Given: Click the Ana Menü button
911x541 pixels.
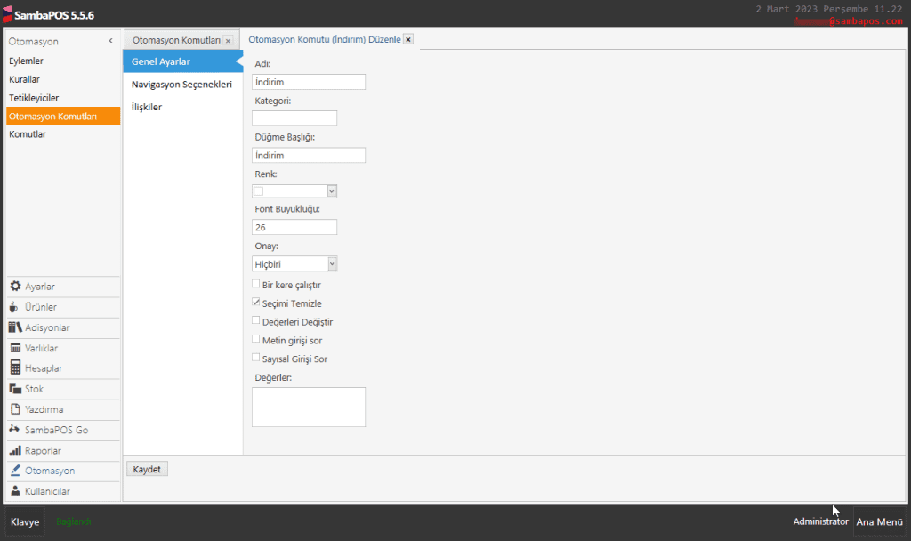Looking at the screenshot, I should coord(879,521).
